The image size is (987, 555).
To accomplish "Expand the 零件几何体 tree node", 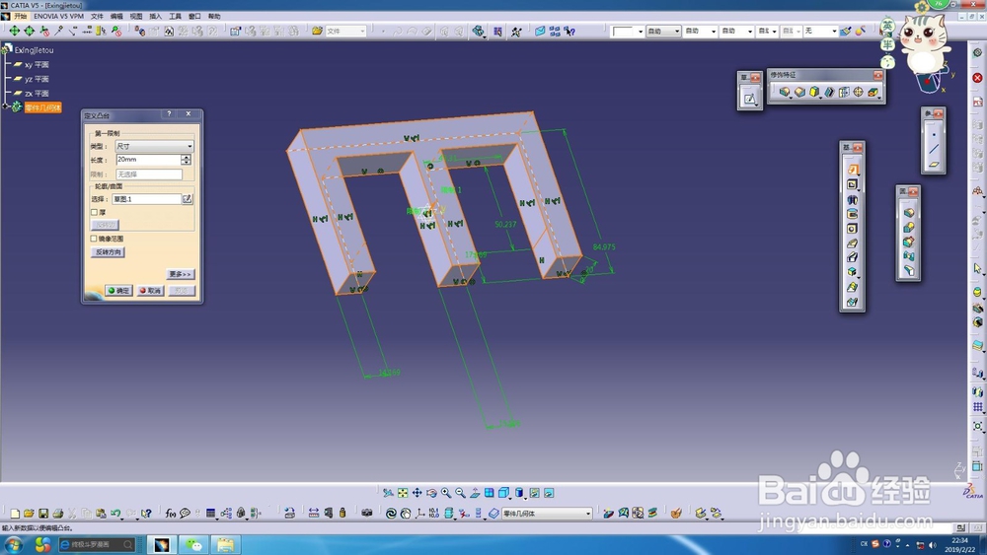I will [6, 107].
